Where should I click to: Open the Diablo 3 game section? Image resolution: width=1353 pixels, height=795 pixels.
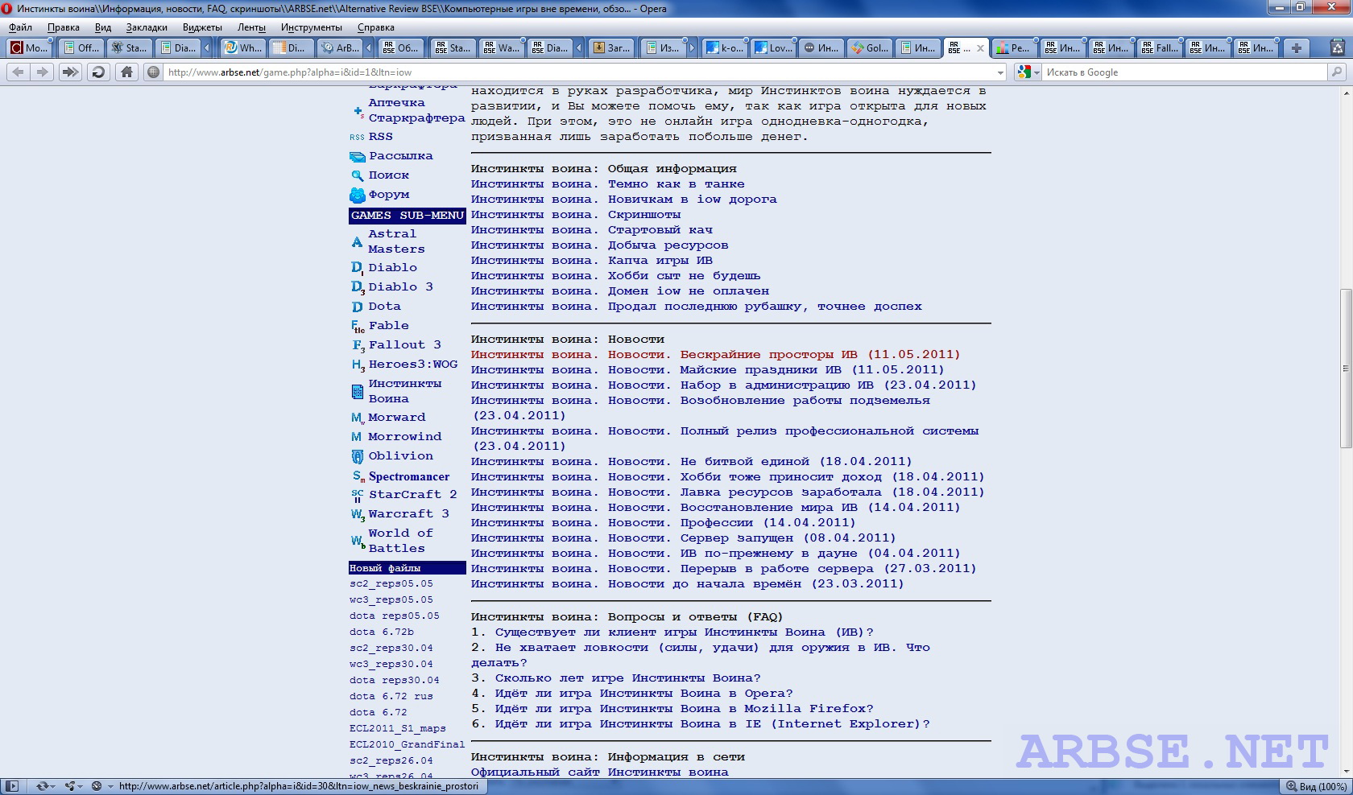pos(400,287)
